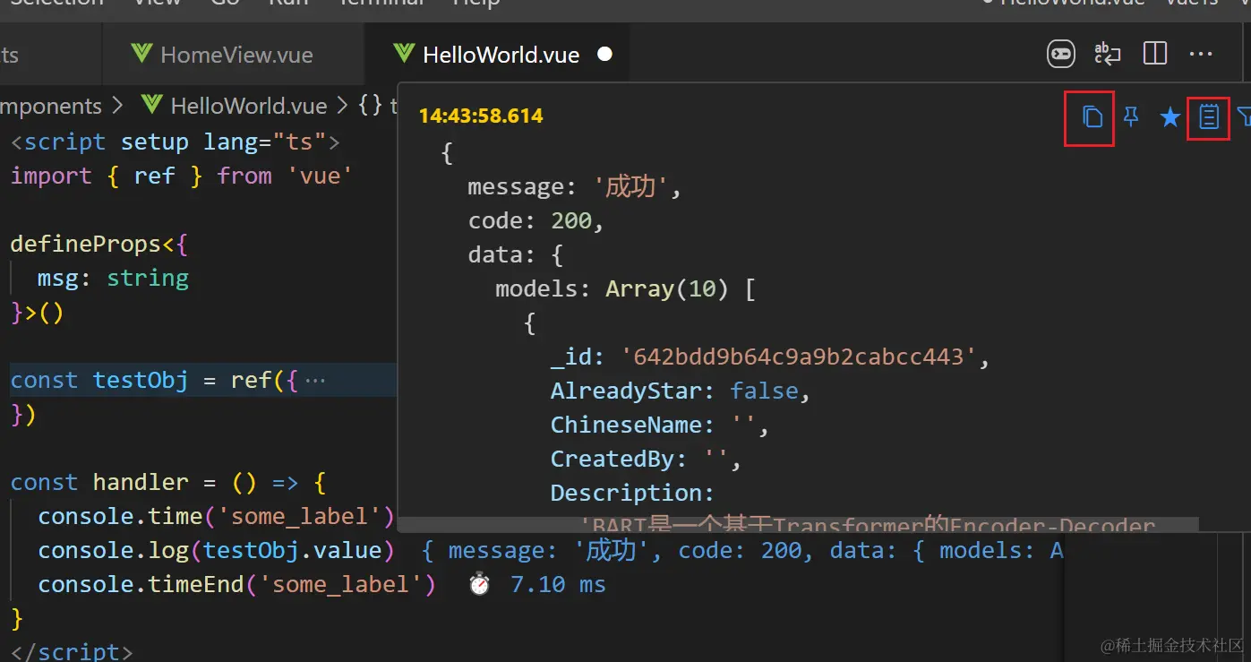Screen dimensions: 1251x662
Task: Click the ab-c replace icon in editor toolbar
Action: click(x=1108, y=54)
